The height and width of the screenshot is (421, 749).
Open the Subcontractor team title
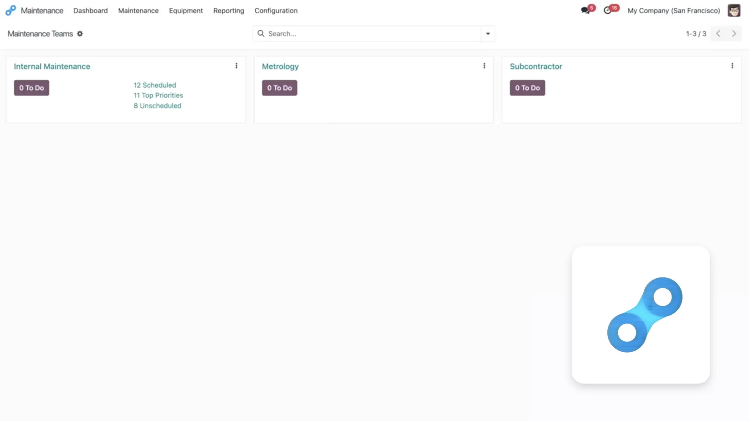pos(536,67)
